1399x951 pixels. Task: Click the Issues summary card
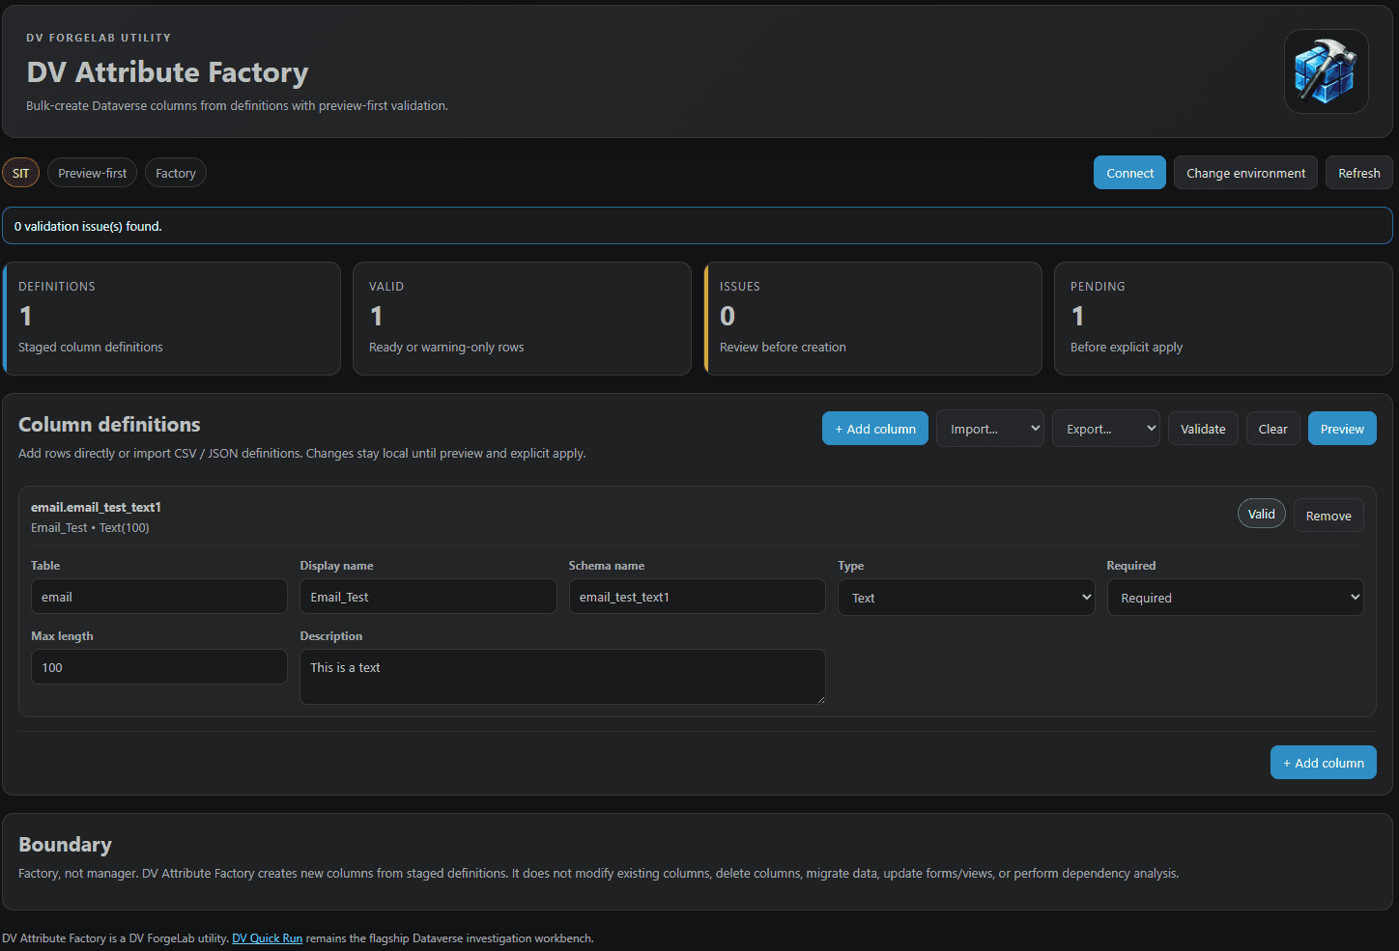(872, 319)
